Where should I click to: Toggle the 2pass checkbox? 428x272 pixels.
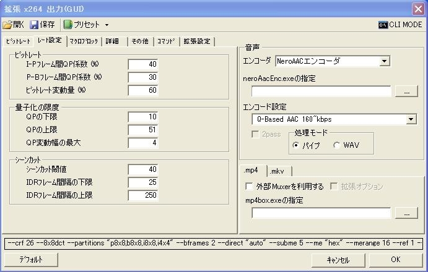(255, 134)
